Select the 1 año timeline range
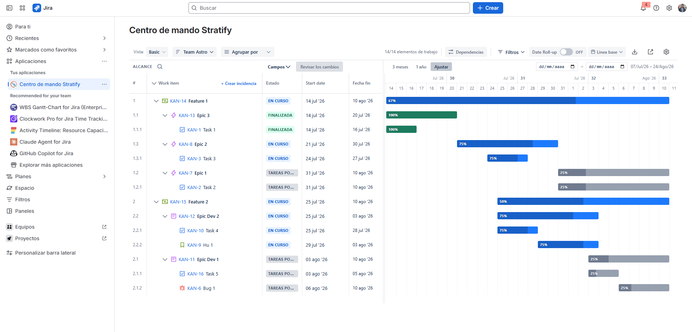The height and width of the screenshot is (332, 692). [421, 67]
